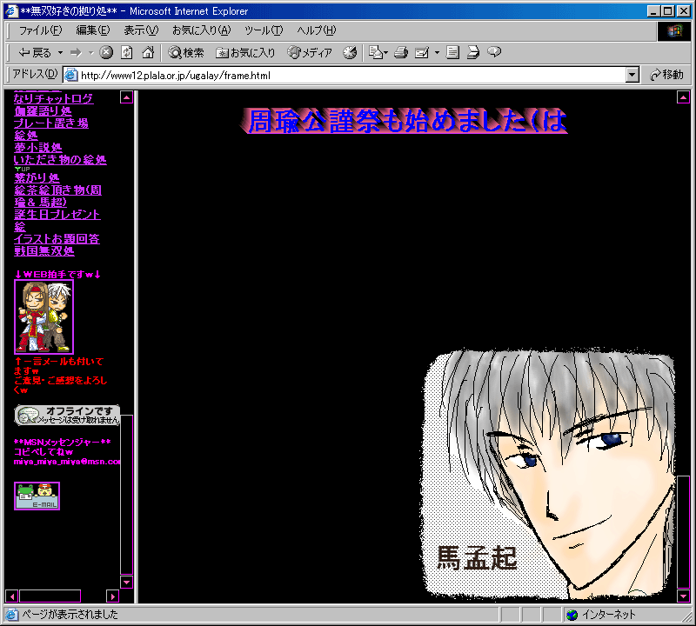Image resolution: width=696 pixels, height=626 pixels.
Task: Click the Forward arrow button
Action: coord(77,53)
